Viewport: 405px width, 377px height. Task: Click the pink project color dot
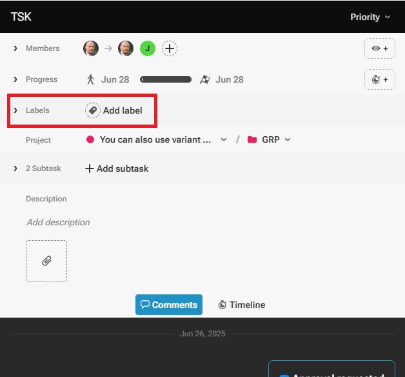click(90, 139)
